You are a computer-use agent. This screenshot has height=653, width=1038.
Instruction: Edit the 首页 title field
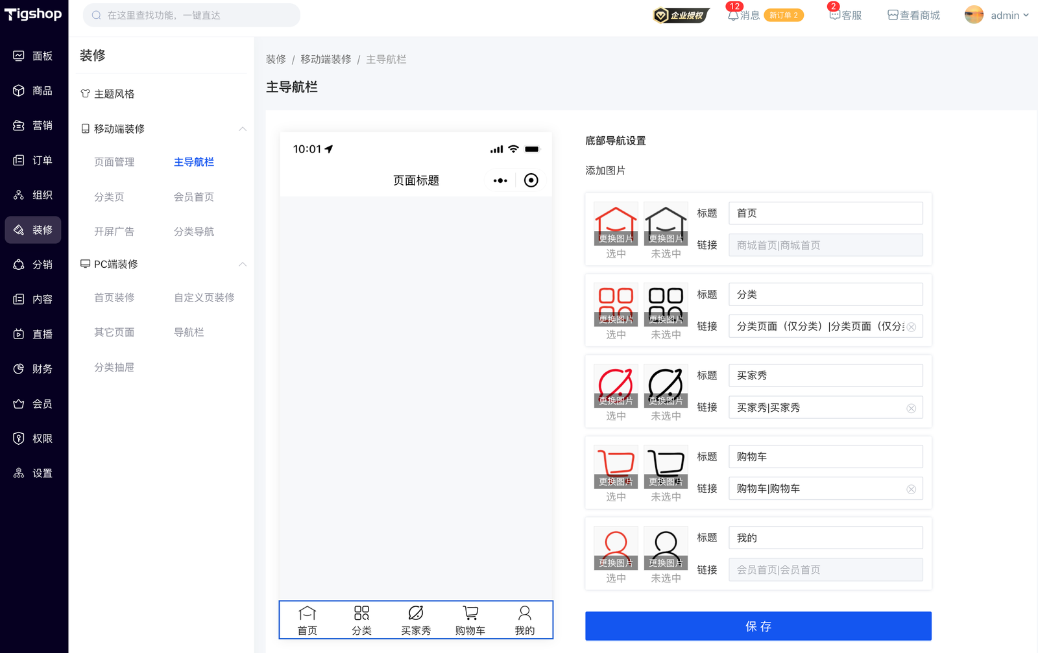pyautogui.click(x=825, y=213)
